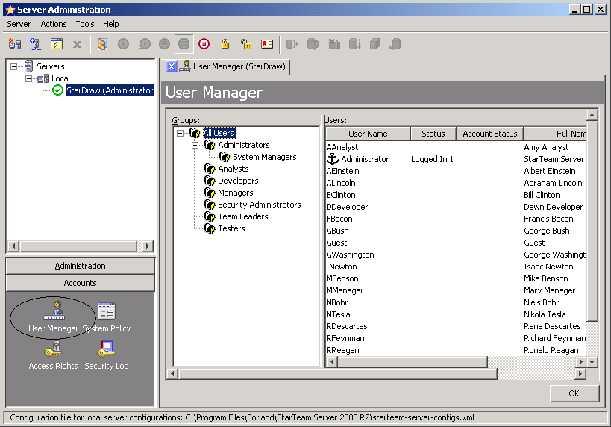
Task: Click the grayed buildings toolbar icon
Action: (x=334, y=44)
